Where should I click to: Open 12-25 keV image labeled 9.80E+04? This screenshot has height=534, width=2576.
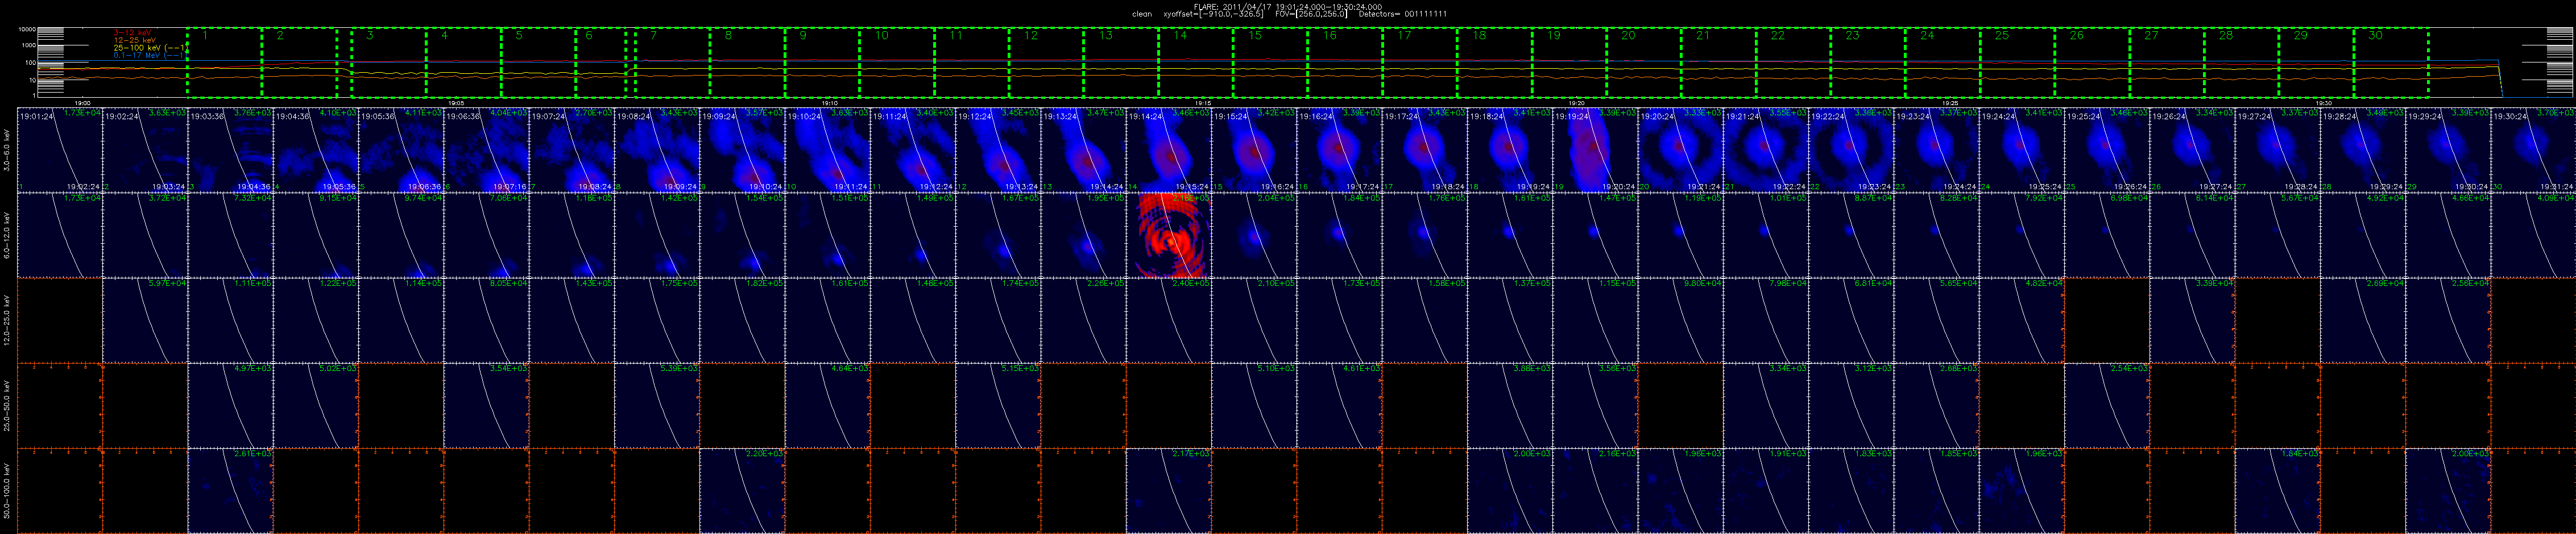point(1680,320)
